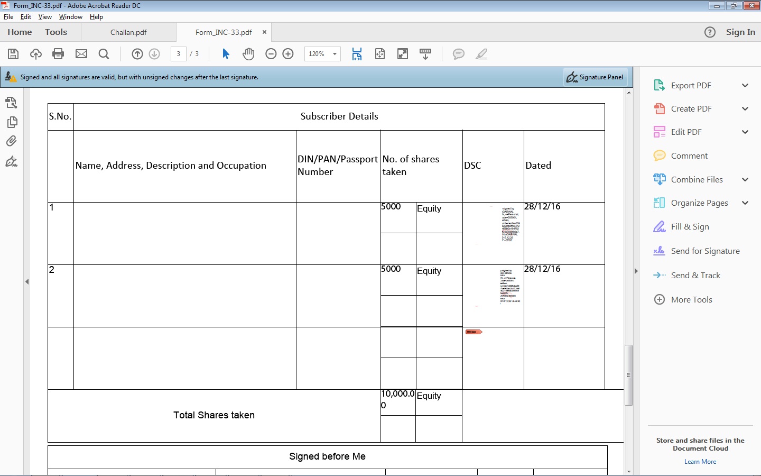Open the Search tool
The width and height of the screenshot is (761, 476).
point(104,53)
